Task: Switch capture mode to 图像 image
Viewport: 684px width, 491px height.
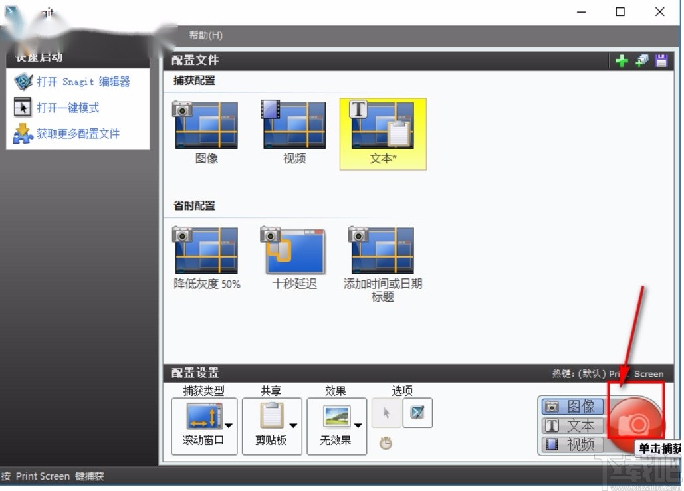Action: tap(573, 407)
